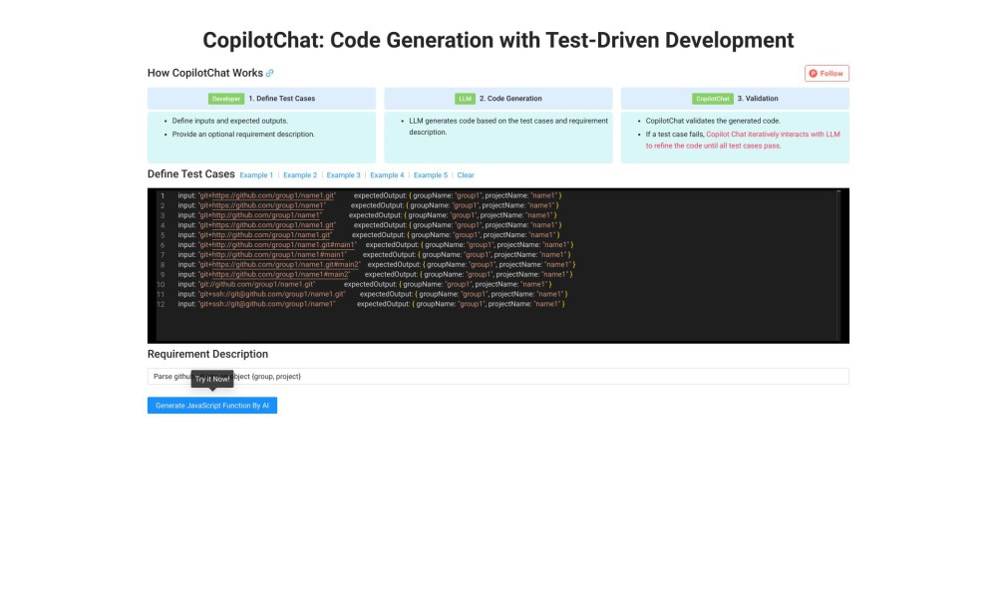Click the page title CopilotChat heading
Screen dimensions: 997x598
(498, 40)
